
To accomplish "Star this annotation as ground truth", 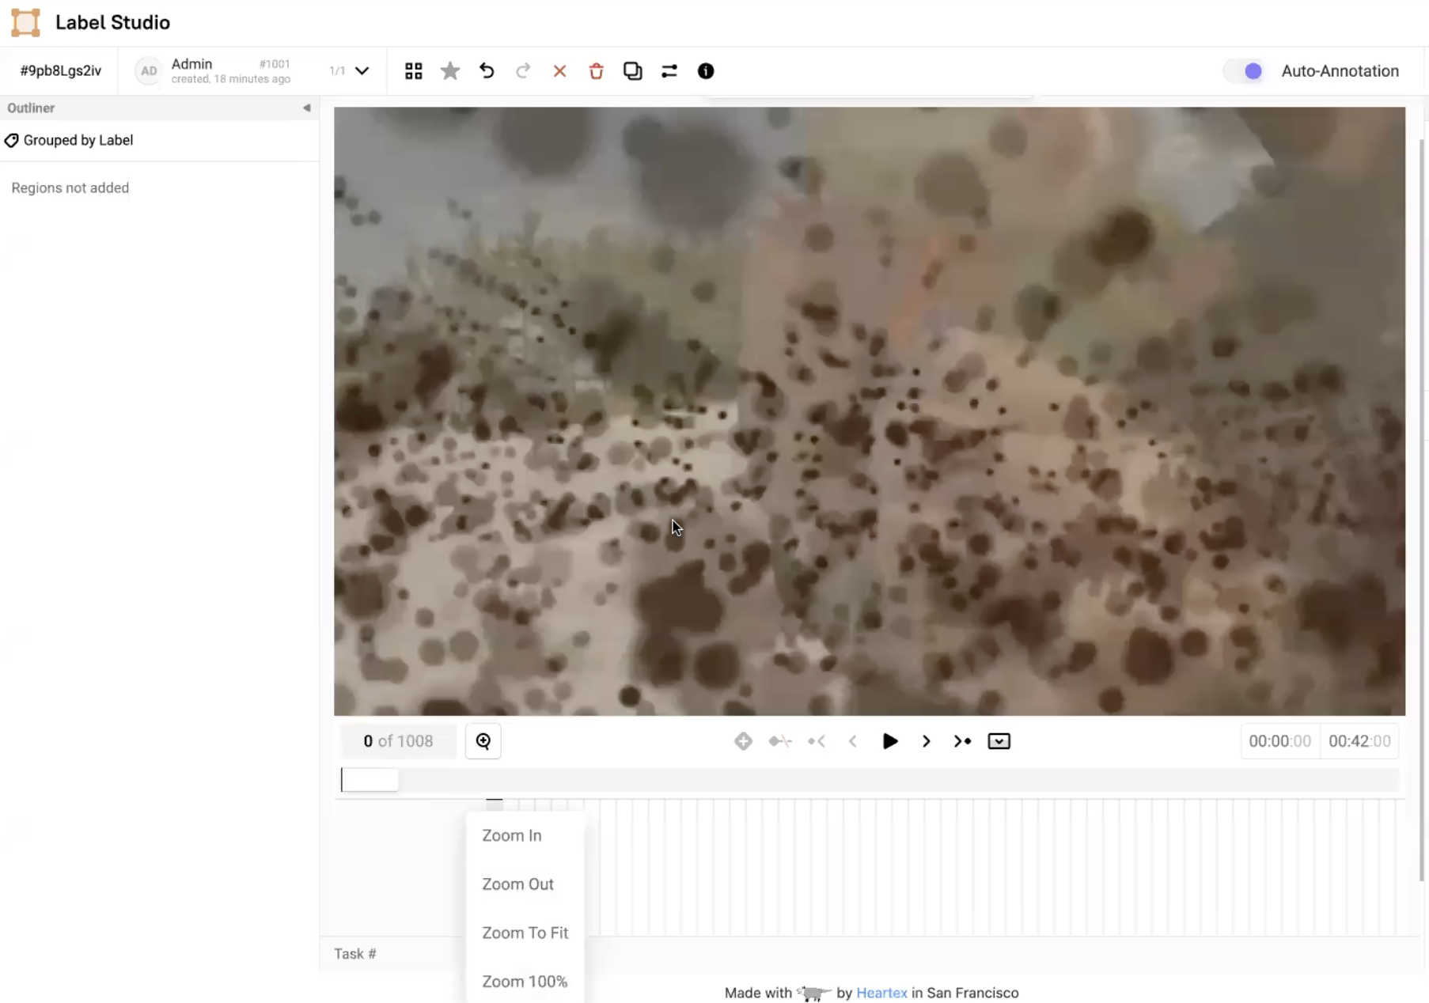I will point(450,71).
